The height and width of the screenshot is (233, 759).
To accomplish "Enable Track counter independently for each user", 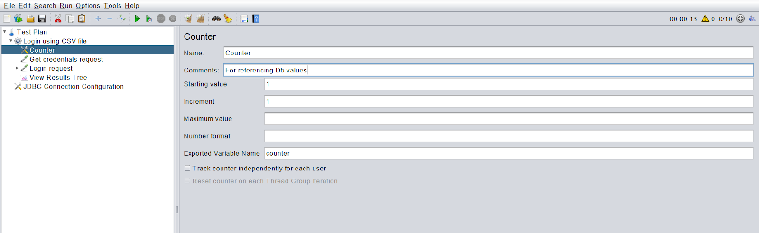I will (187, 168).
